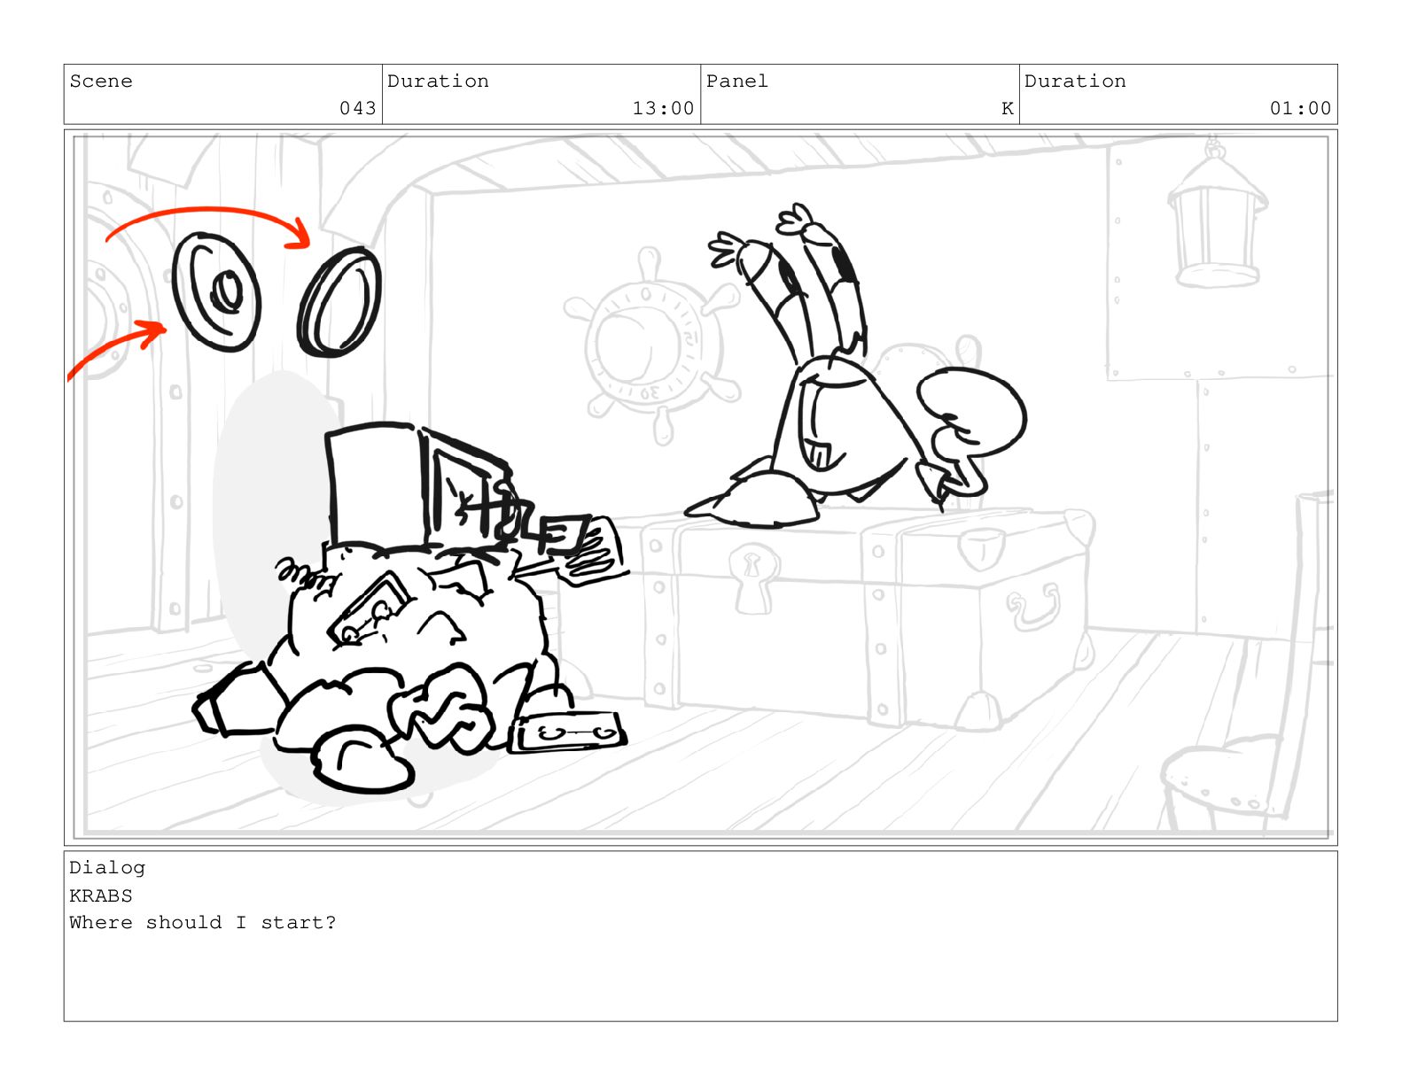The image size is (1402, 1085).
Task: Select panel duration value '01:00'
Action: click(x=1300, y=108)
